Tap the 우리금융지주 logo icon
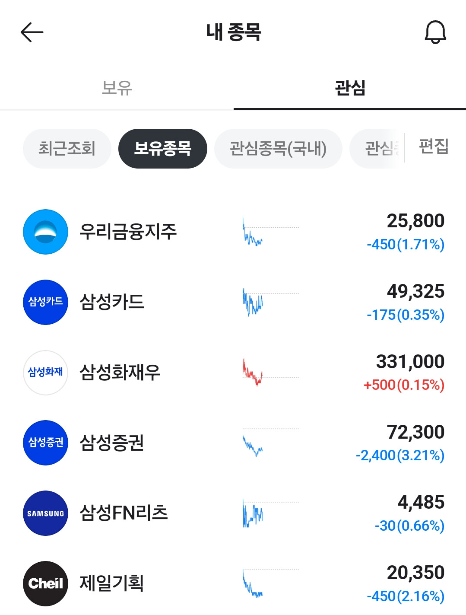This screenshot has width=466, height=615. click(x=45, y=232)
